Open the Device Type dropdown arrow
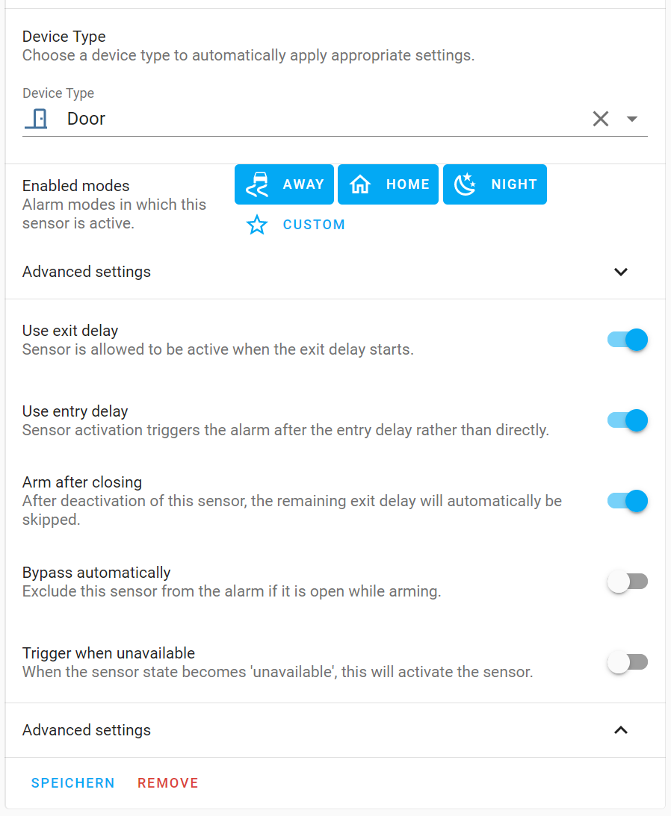Image resolution: width=671 pixels, height=816 pixels. (x=631, y=119)
